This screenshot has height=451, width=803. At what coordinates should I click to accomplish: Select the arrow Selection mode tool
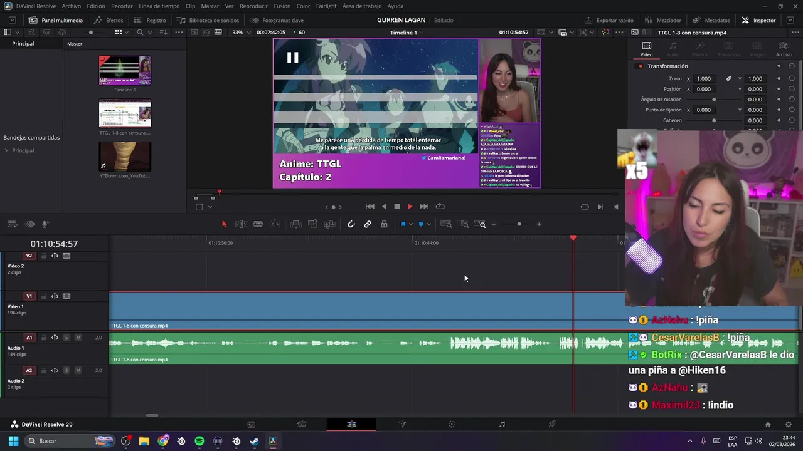[x=224, y=224]
